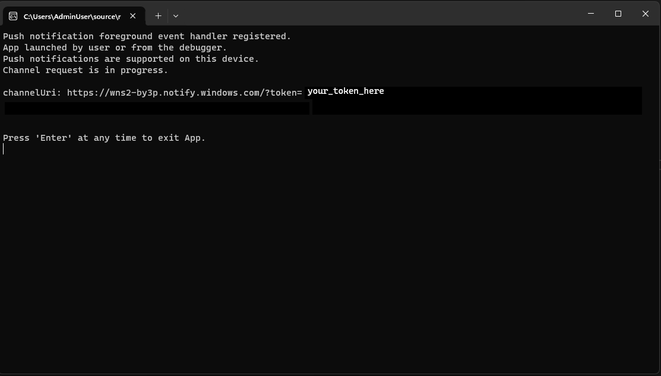The height and width of the screenshot is (376, 661).
Task: Click the 'foreground event handler registered' output line
Action: (x=147, y=36)
